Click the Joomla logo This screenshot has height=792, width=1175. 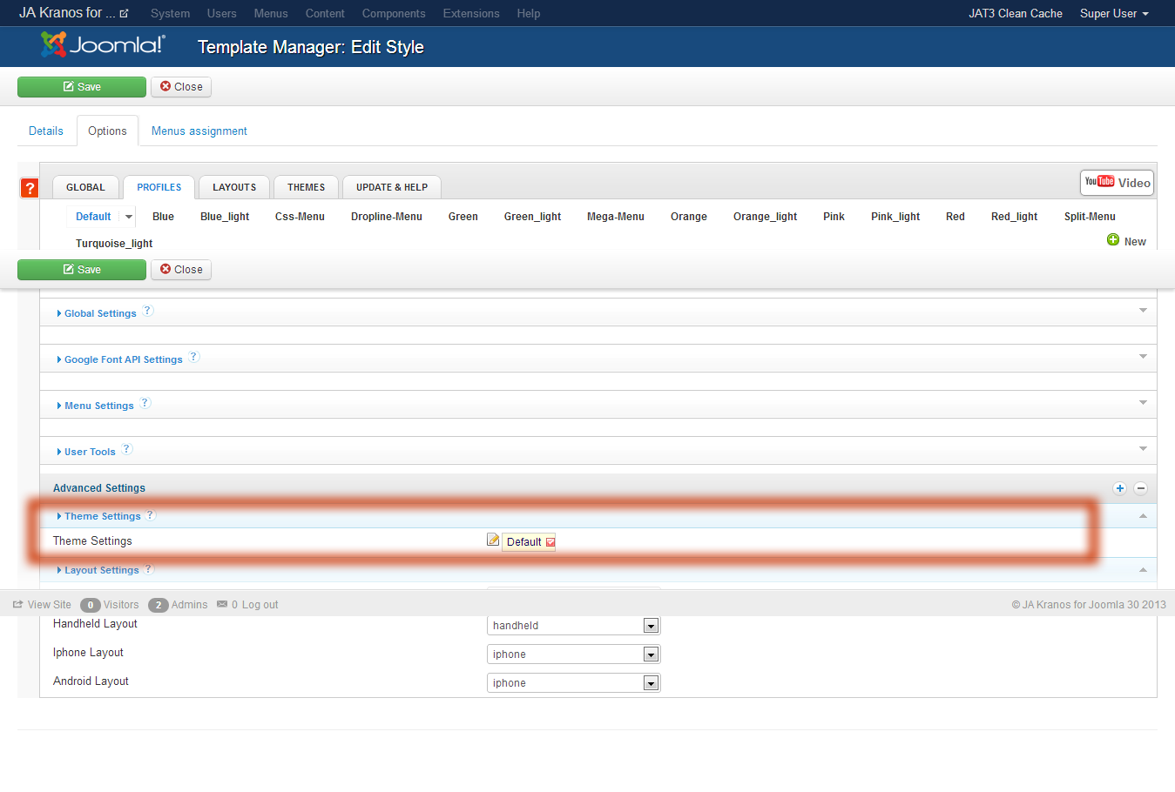click(x=103, y=45)
